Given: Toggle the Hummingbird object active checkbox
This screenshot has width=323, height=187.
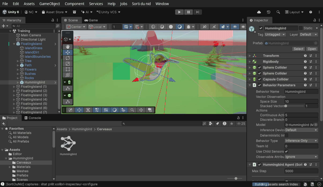Looking at the screenshot, I should click(x=261, y=28).
